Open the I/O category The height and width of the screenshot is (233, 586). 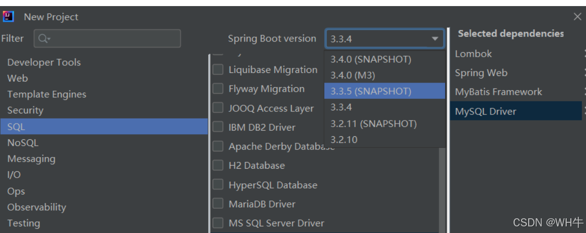pyautogui.click(x=104, y=175)
